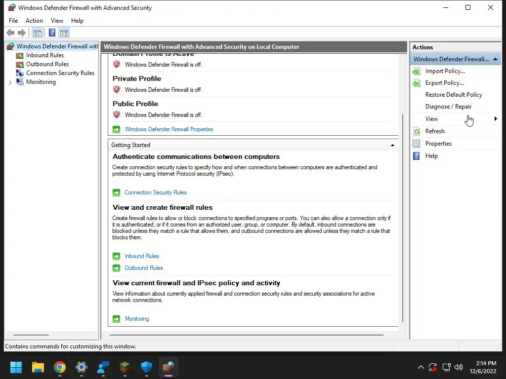Click red shield icon under Private Profile
This screenshot has width=506, height=379.
[x=117, y=90]
